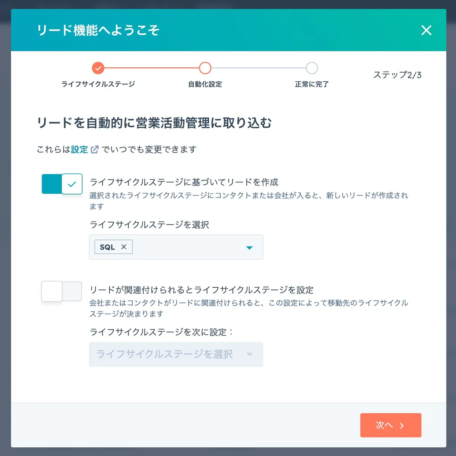The image size is (456, 456).
Task: Click the orange progress line between steps
Action: (x=151, y=68)
